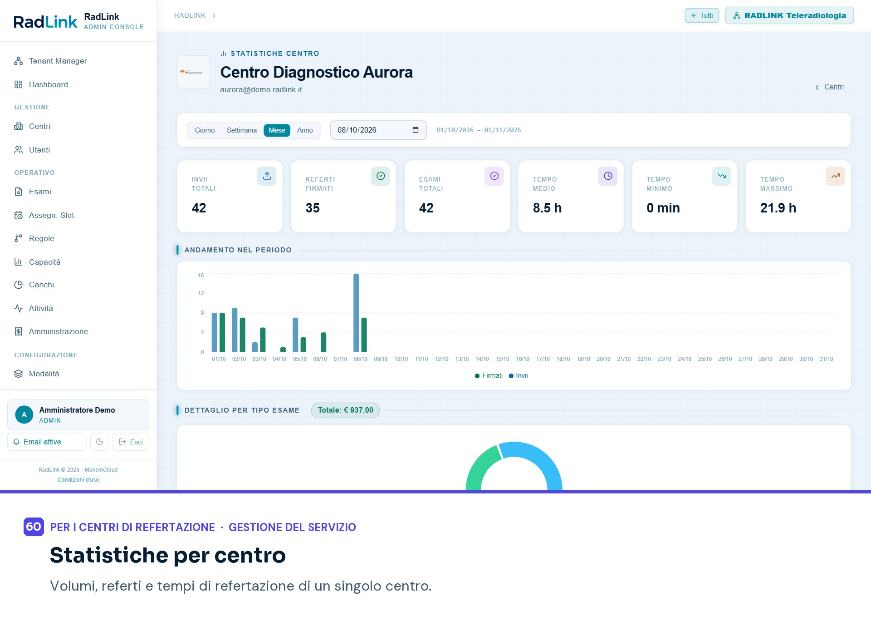Click the RADLINK breadcrumb

190,15
